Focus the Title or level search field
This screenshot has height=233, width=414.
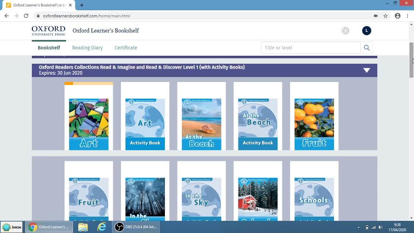[311, 48]
